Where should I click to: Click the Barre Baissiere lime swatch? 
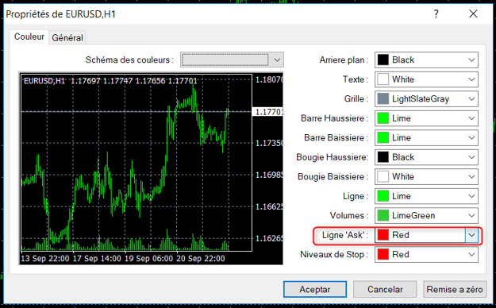pyautogui.click(x=383, y=137)
